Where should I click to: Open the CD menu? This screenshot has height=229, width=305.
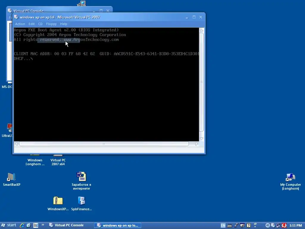click(x=40, y=24)
